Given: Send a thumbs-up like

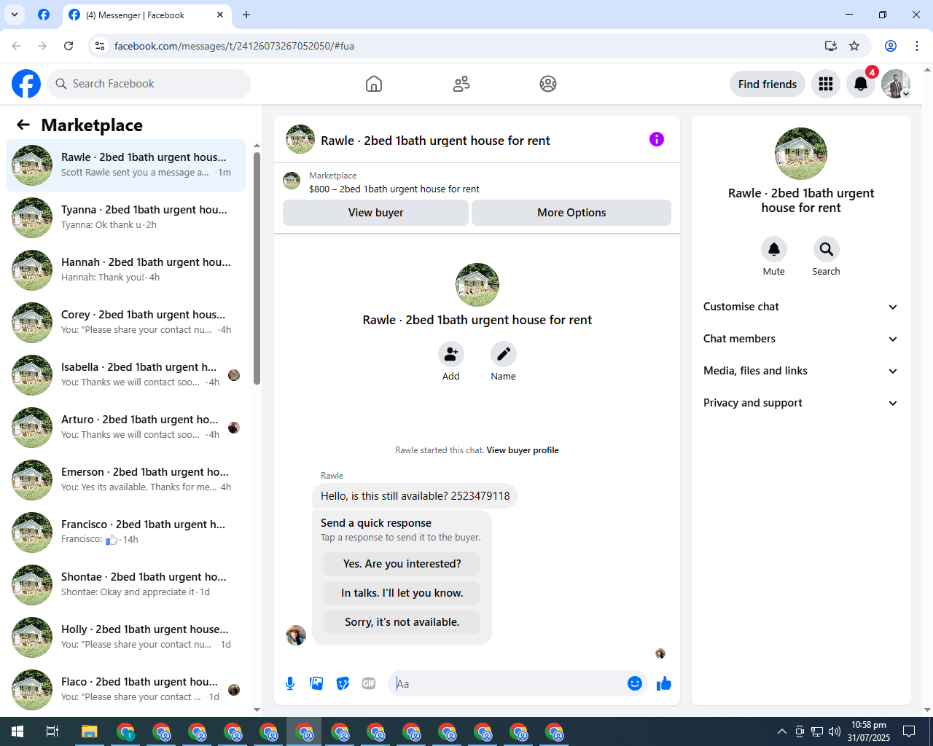Looking at the screenshot, I should (x=664, y=683).
